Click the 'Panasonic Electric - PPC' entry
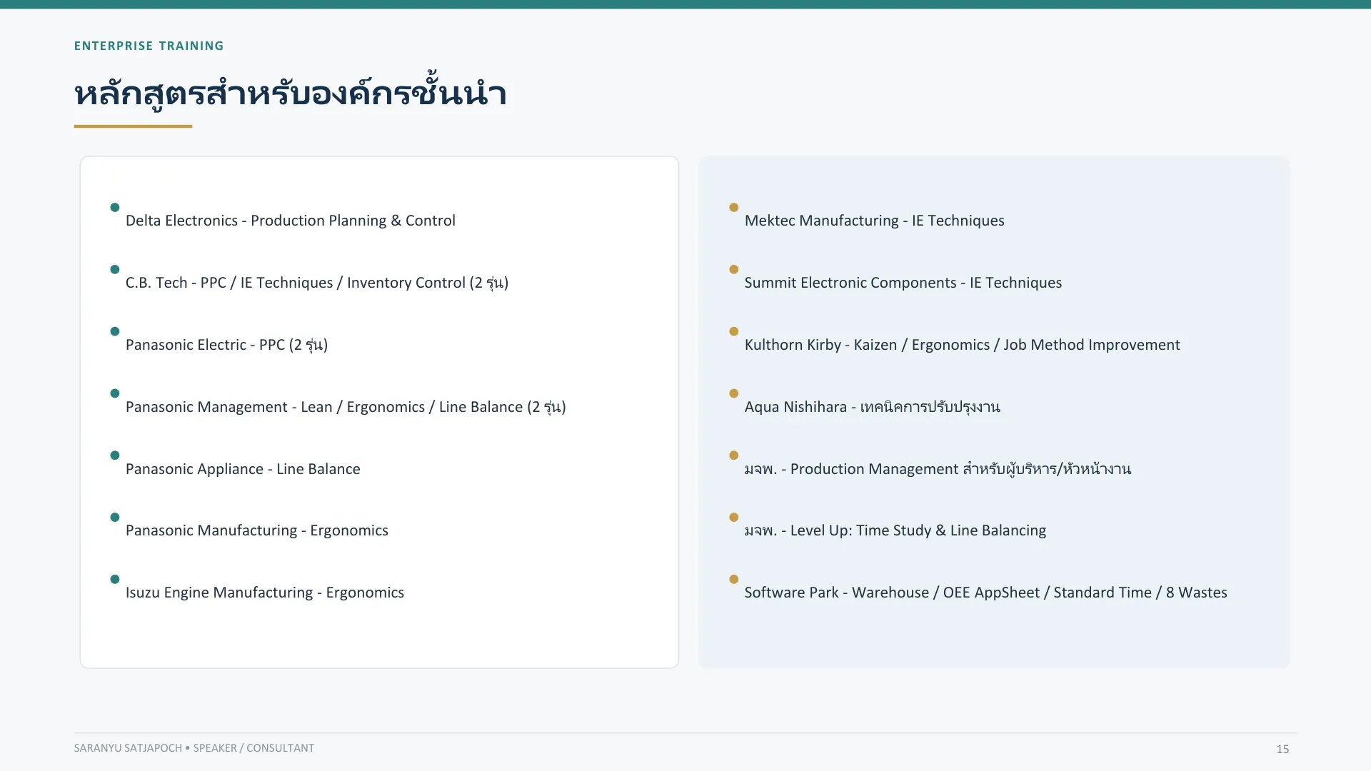 click(226, 345)
